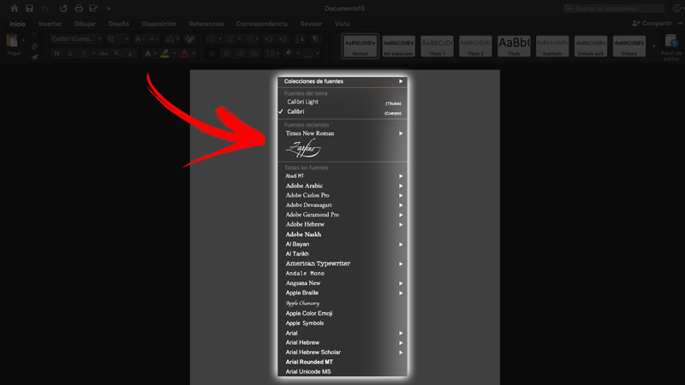This screenshot has width=685, height=385.
Task: Sort text with the A-Z arrow icon
Action: coord(301,38)
